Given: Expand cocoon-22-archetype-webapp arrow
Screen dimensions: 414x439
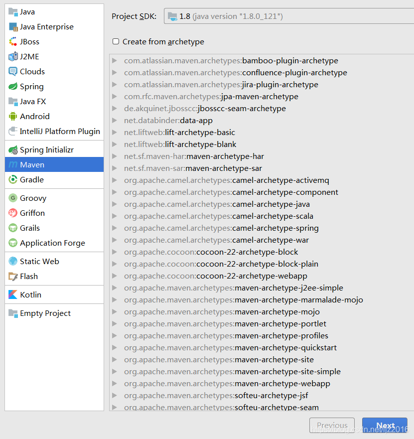Looking at the screenshot, I should (115, 276).
